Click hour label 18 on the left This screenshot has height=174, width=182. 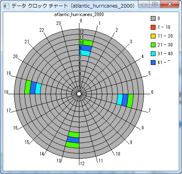click(x=6, y=92)
